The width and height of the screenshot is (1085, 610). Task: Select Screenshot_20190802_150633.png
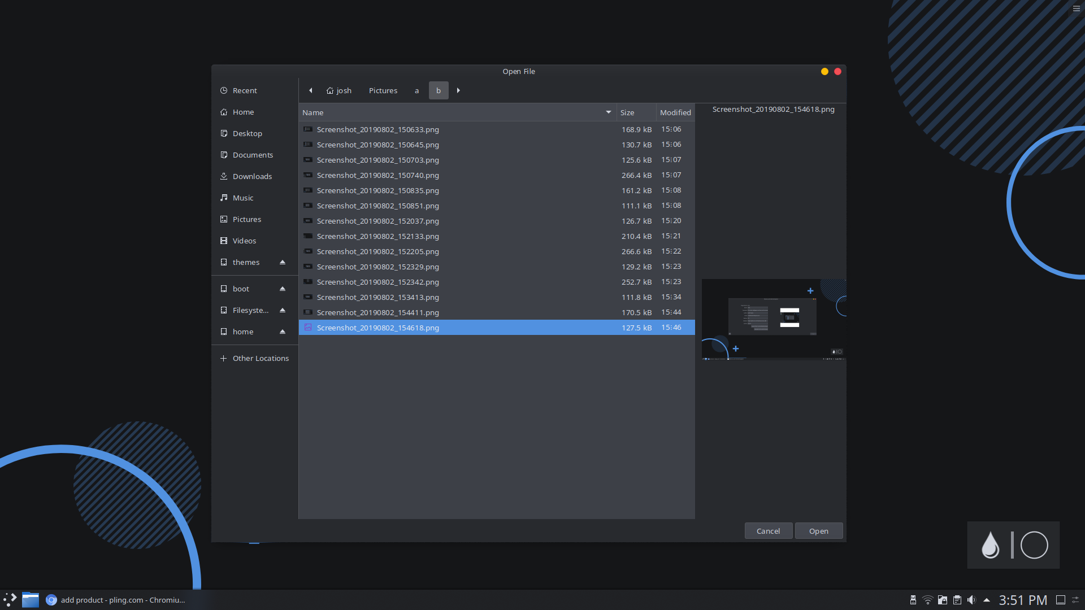point(497,129)
